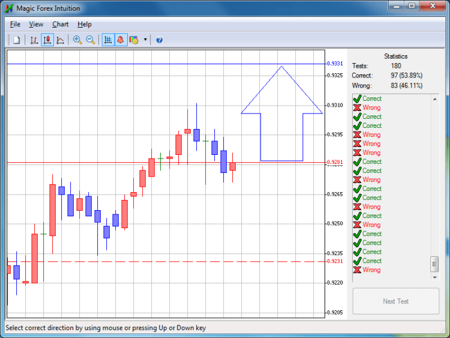The width and height of the screenshot is (450, 338).
Task: Click the New test document icon
Action: click(x=17, y=40)
